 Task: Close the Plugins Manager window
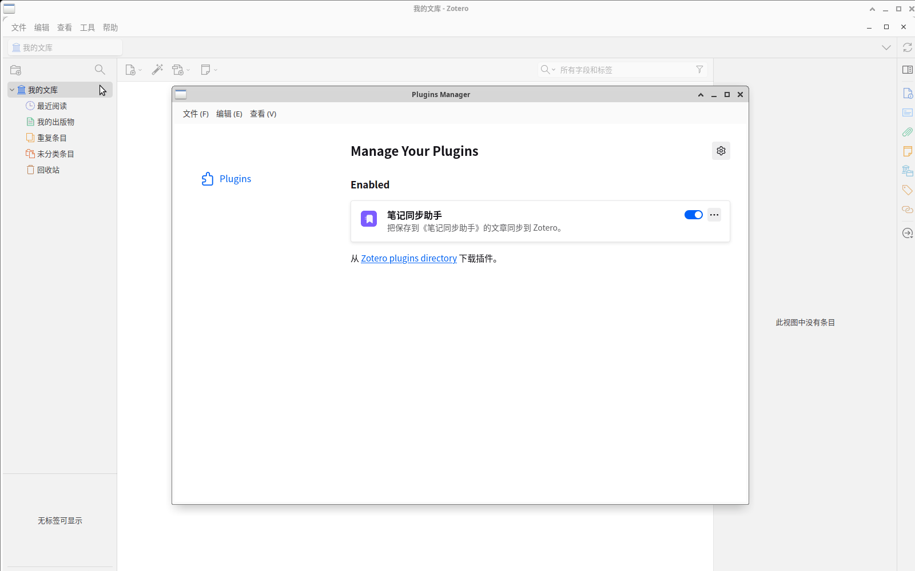point(740,94)
